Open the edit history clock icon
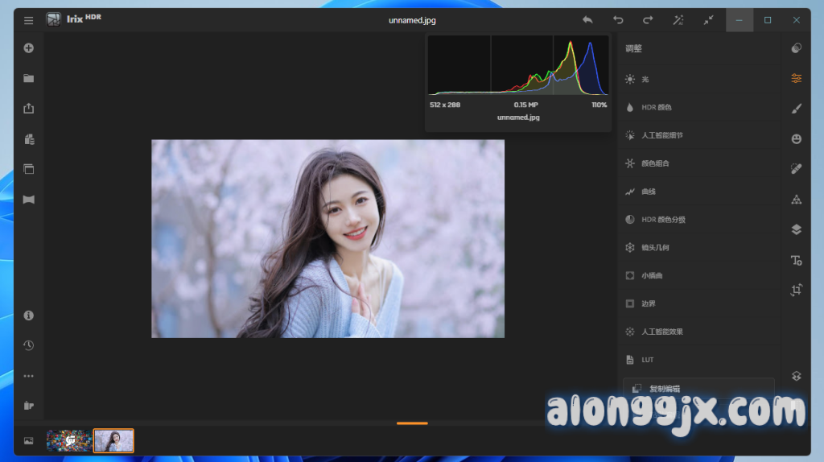The width and height of the screenshot is (824, 462). click(29, 345)
